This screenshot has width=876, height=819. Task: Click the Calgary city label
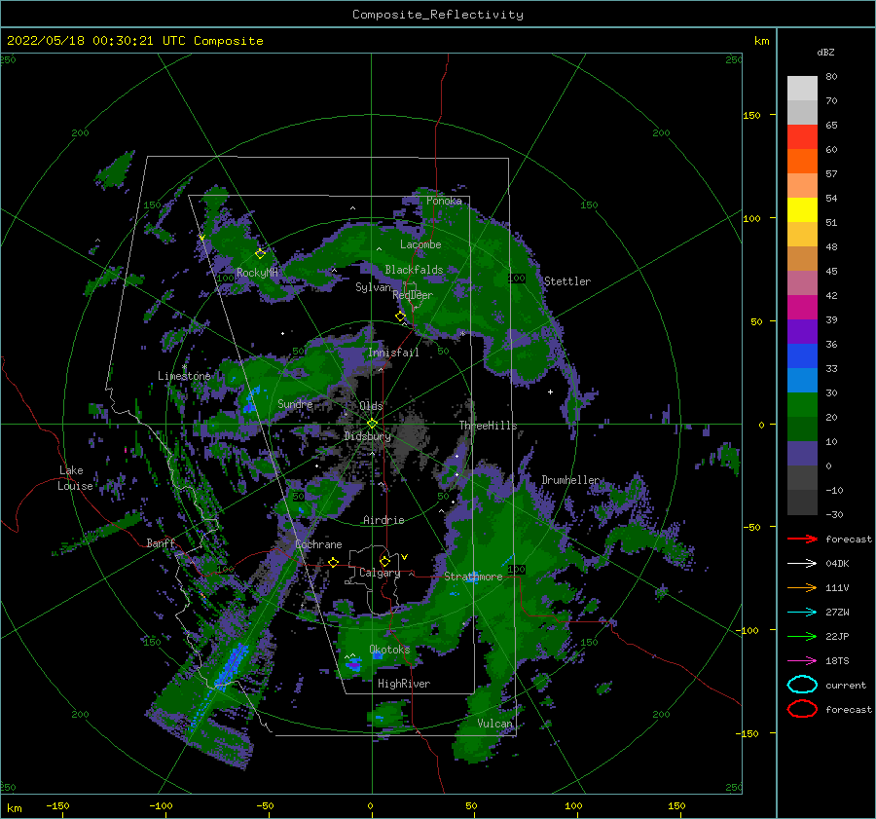click(380, 573)
